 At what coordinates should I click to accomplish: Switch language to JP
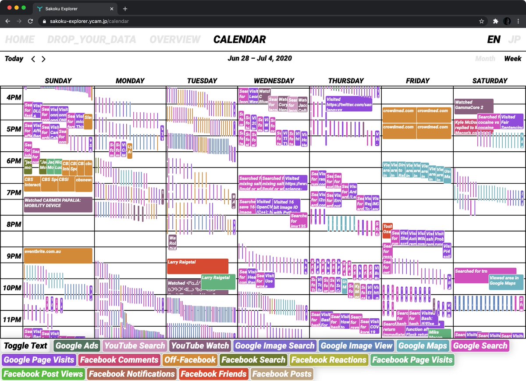pos(514,39)
